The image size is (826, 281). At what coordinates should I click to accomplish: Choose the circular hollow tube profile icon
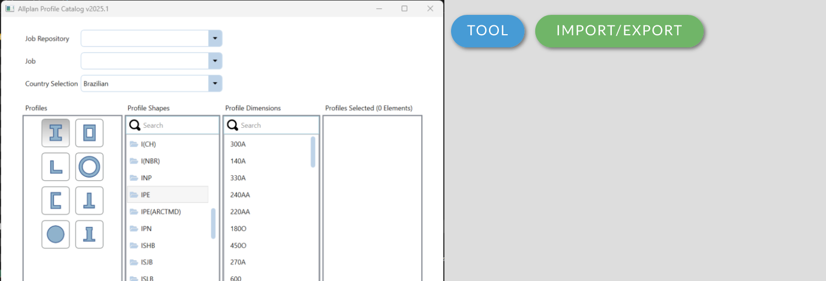point(89,166)
